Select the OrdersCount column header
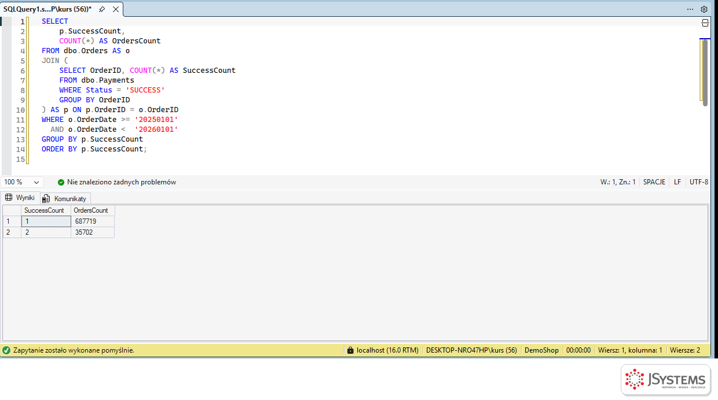The height and width of the screenshot is (400, 718). [x=93, y=210]
